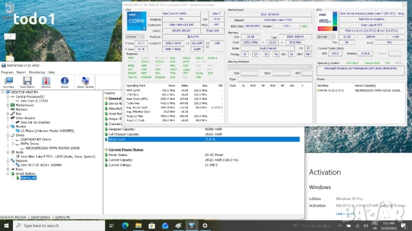Select the Memory tree node
The image size is (412, 231).
[x=21, y=110]
